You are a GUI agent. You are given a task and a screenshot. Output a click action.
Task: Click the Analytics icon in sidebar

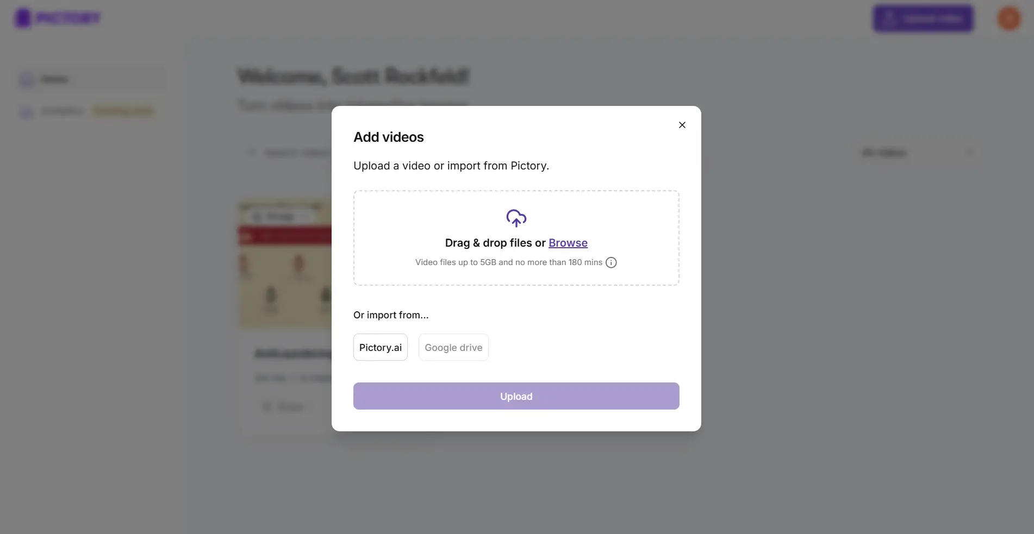coord(27,112)
